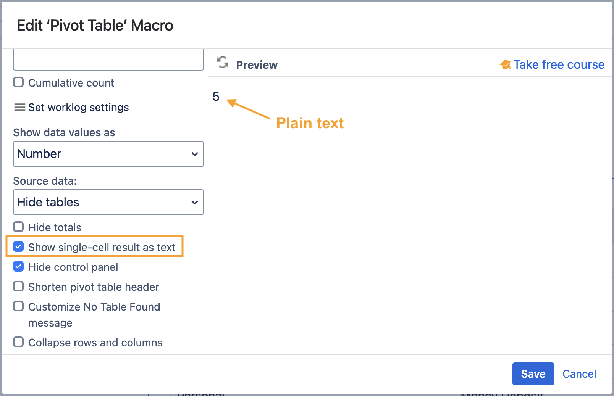
Task: Enable Shorten pivot table header
Action: coord(18,287)
